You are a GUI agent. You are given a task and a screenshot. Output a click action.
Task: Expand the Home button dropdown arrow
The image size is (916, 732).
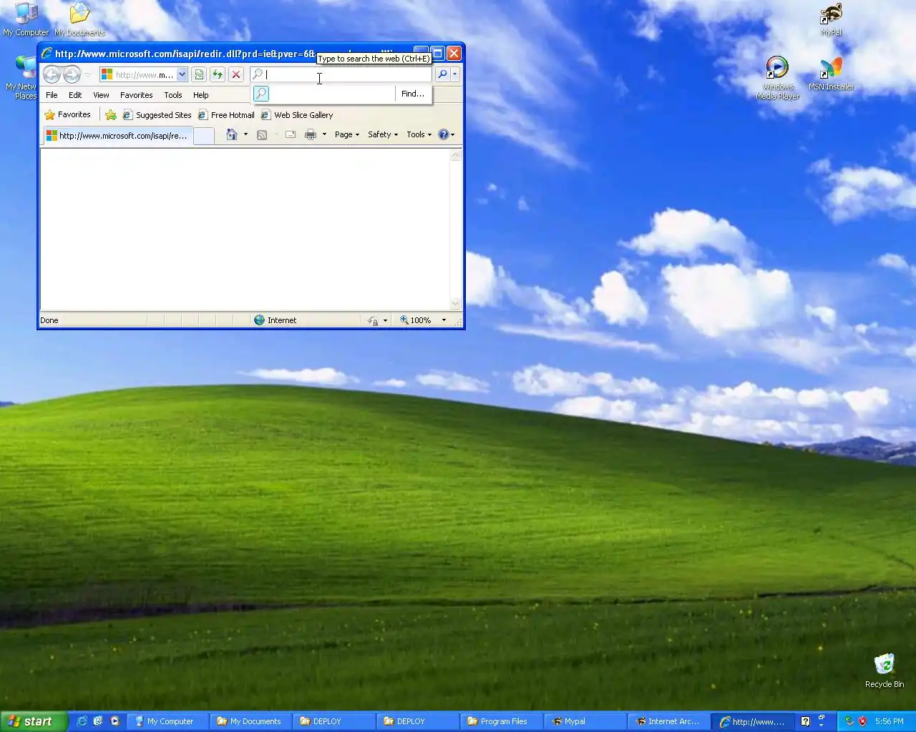(x=245, y=134)
